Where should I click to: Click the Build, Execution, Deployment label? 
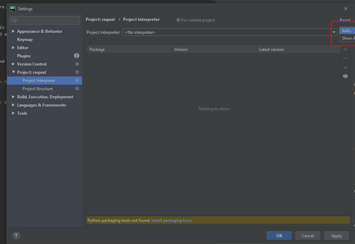click(x=45, y=97)
